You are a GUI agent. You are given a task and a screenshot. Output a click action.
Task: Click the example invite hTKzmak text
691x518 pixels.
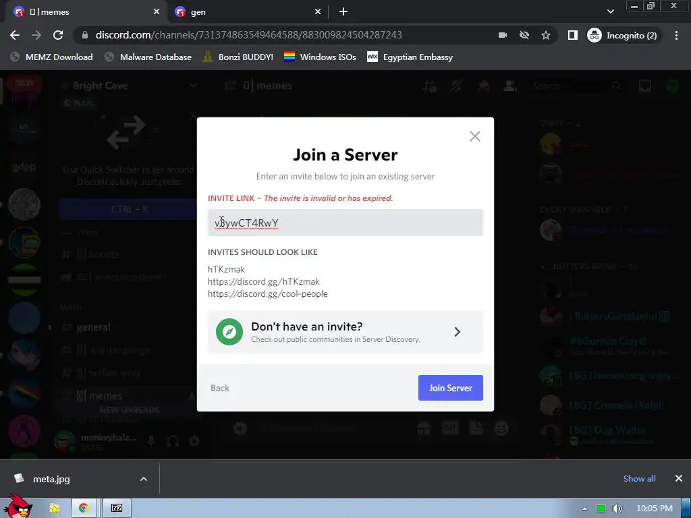coord(226,269)
